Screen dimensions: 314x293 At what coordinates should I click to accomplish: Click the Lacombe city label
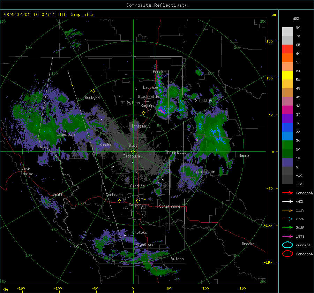150,87
